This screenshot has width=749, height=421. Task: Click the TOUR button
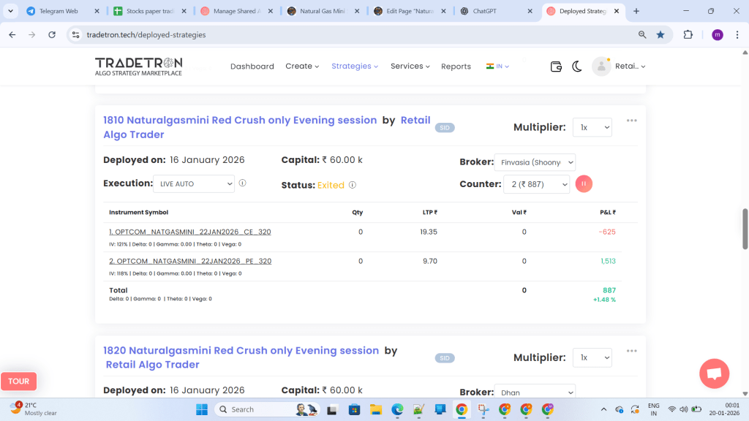[19, 381]
